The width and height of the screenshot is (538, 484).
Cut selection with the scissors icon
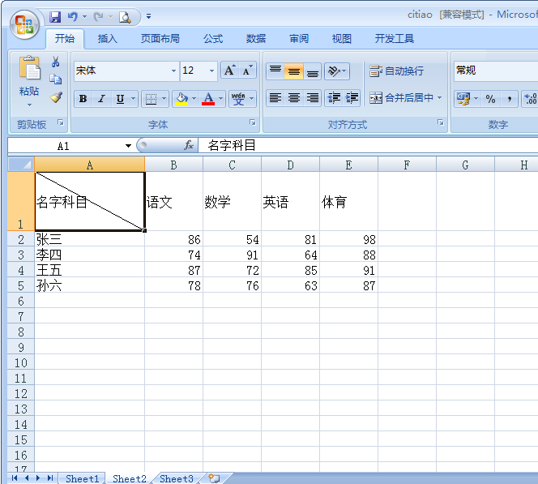[x=55, y=62]
